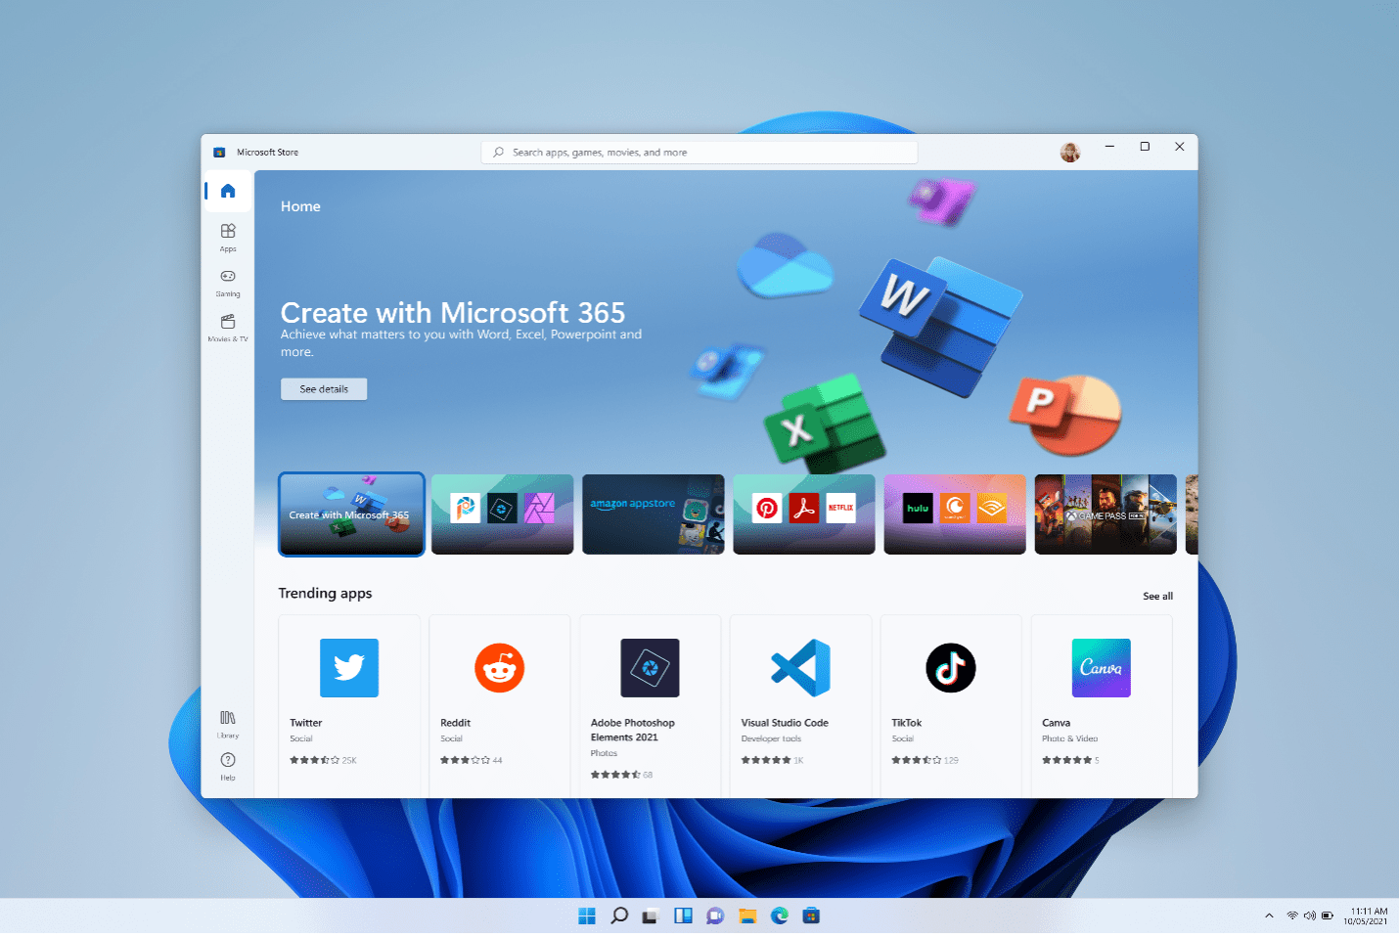Open the Help section icon

point(227,765)
